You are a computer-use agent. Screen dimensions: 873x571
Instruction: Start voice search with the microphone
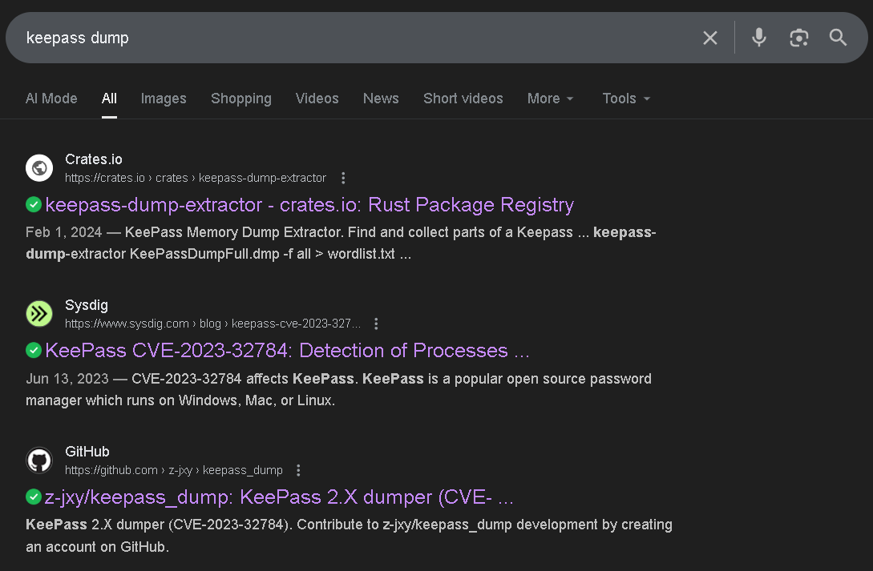click(758, 38)
